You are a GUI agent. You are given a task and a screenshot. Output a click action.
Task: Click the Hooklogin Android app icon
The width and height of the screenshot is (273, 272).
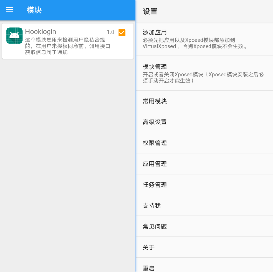point(14,36)
